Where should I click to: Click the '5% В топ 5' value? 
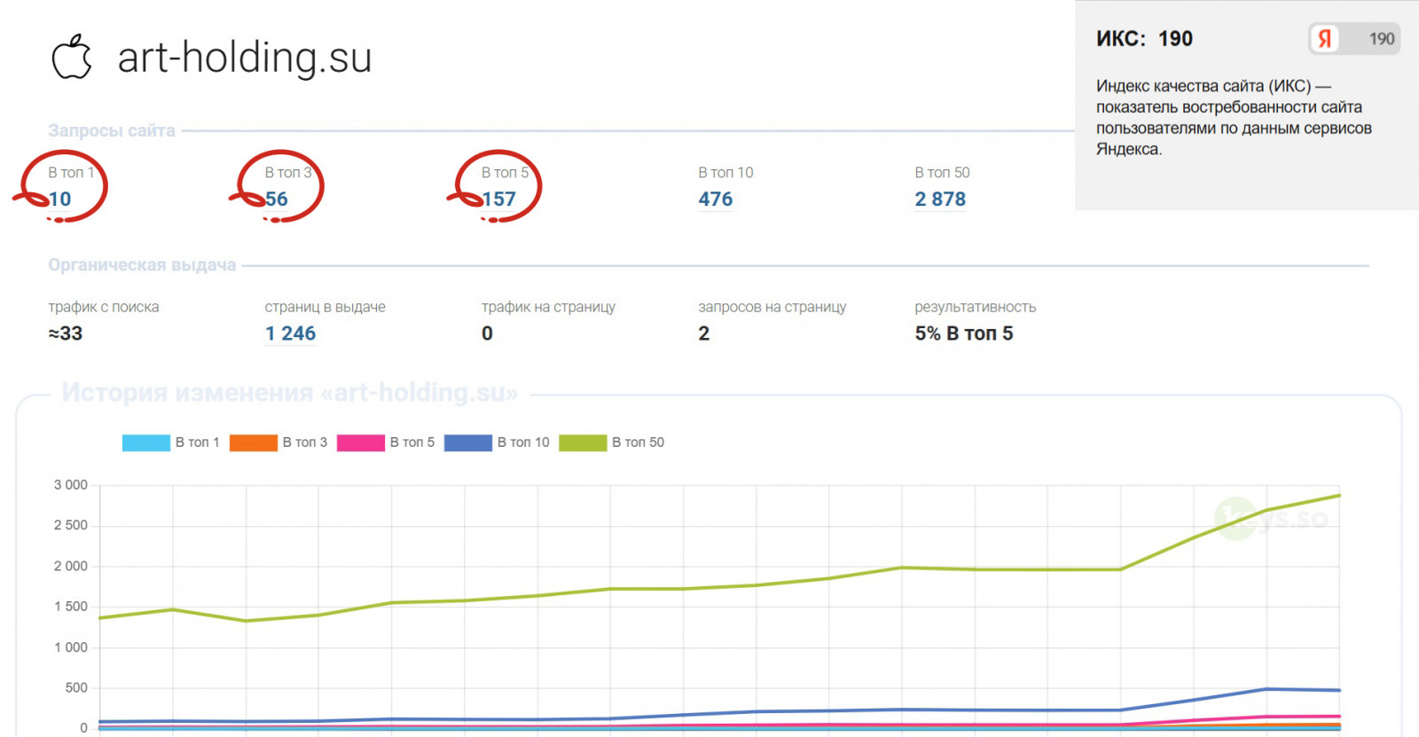pyautogui.click(x=964, y=333)
